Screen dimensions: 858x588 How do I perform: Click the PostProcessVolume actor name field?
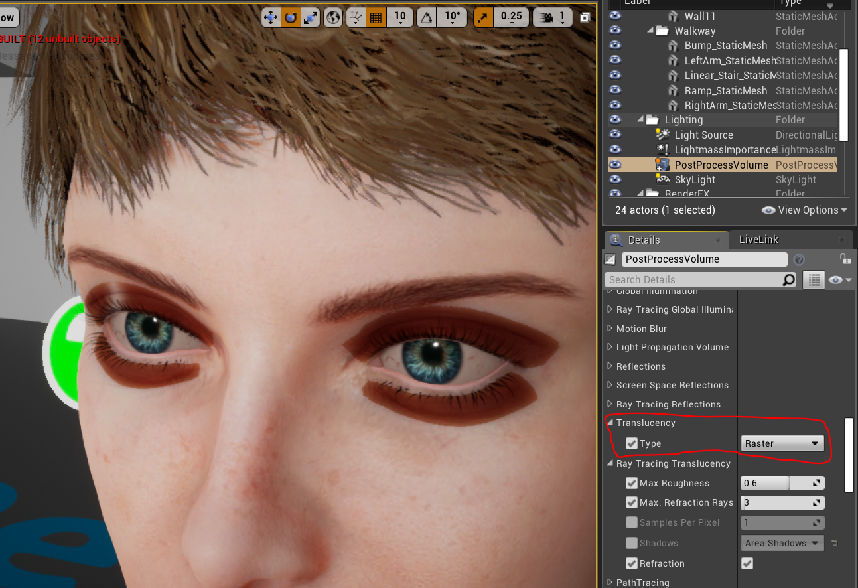(705, 259)
